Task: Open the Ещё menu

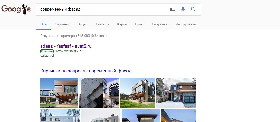Action: click(x=139, y=24)
